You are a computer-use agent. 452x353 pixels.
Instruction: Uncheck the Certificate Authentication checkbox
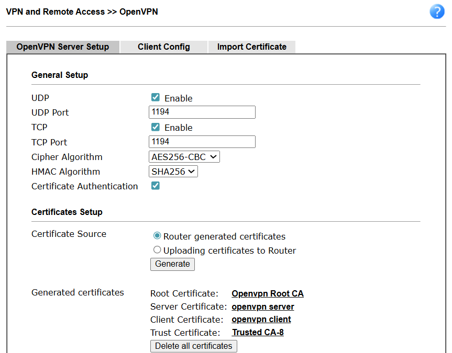tap(156, 186)
